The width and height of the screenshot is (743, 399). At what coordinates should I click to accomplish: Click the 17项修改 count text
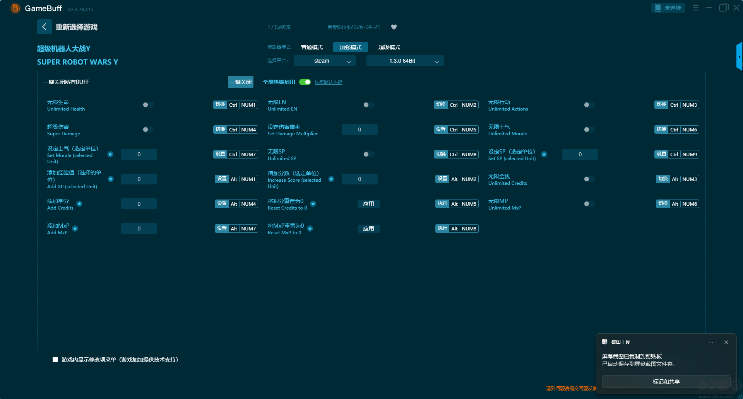(x=279, y=27)
